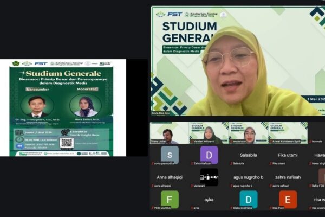Click muted mic icon beside small Anna alhaqiqi label
This screenshot has width=325, height=217.
(x=153, y=186)
